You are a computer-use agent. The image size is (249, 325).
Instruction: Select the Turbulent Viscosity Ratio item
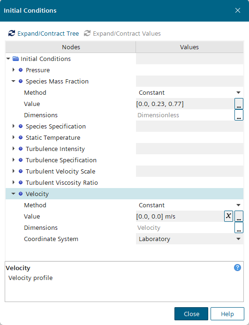pos(61,182)
